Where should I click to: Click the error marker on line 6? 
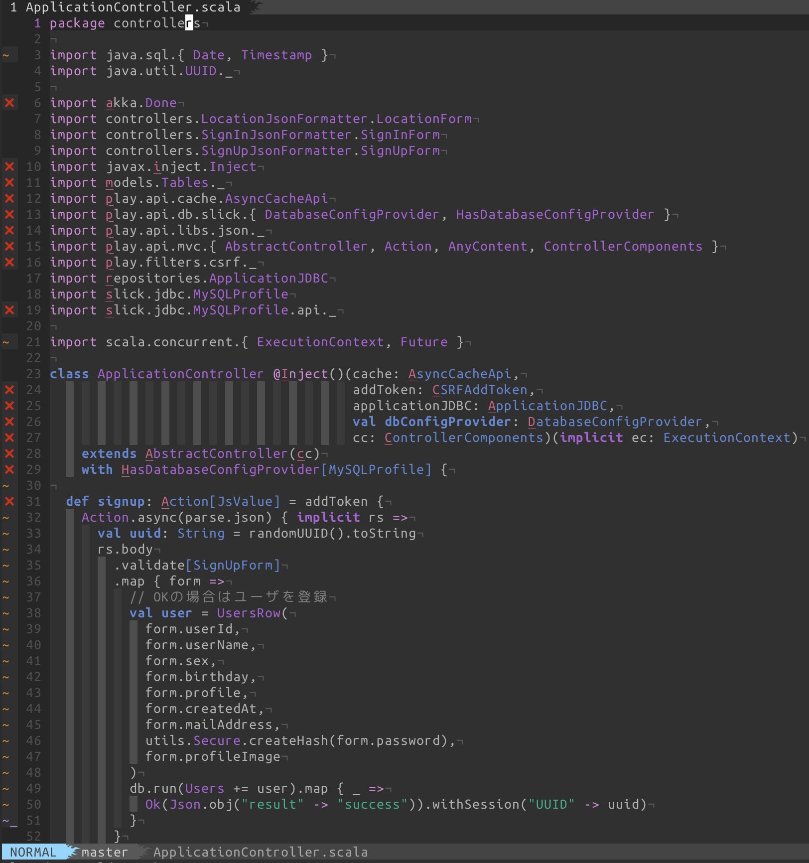point(9,103)
